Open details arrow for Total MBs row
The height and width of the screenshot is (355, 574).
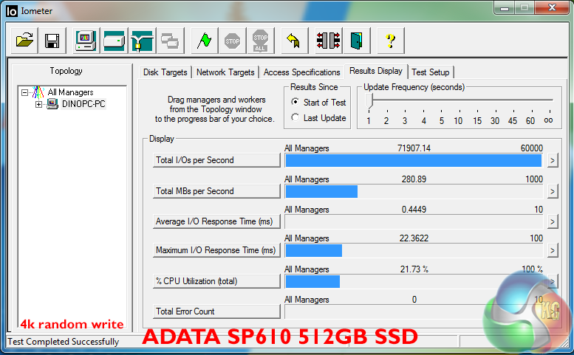pyautogui.click(x=553, y=192)
